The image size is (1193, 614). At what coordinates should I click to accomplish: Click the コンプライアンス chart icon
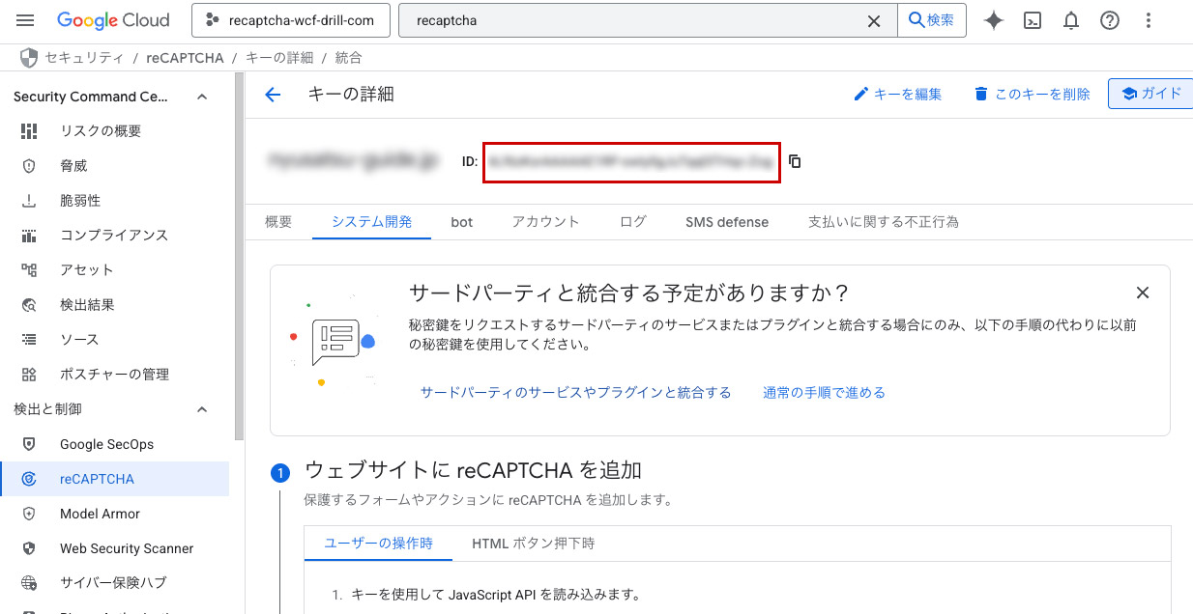(29, 236)
